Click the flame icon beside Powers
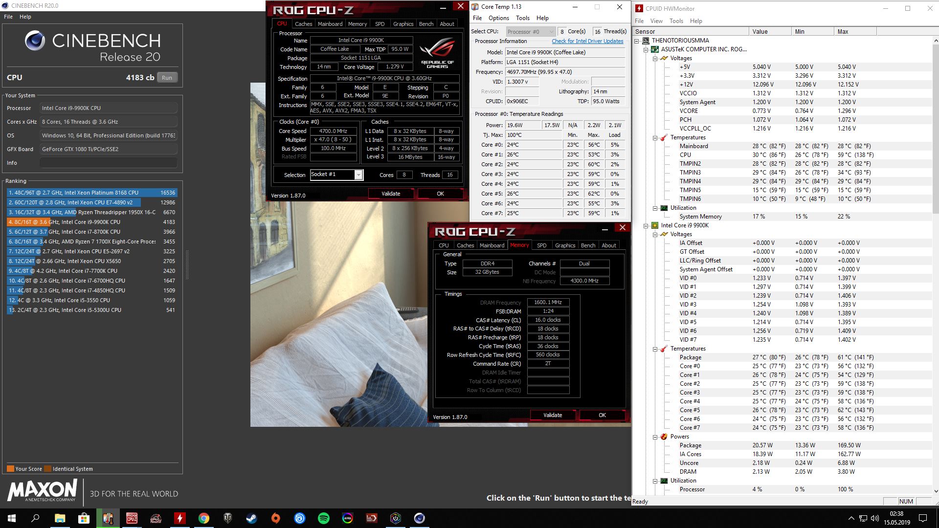939x528 pixels. [x=664, y=437]
